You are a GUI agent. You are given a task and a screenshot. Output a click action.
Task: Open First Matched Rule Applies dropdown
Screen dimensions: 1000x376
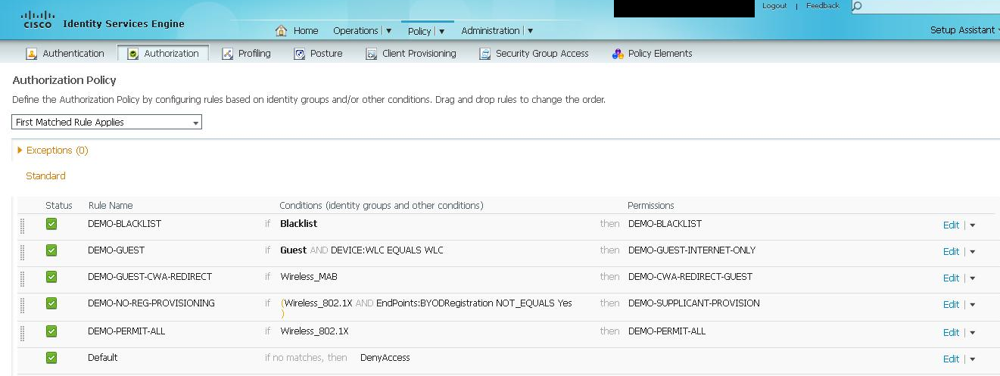point(107,122)
